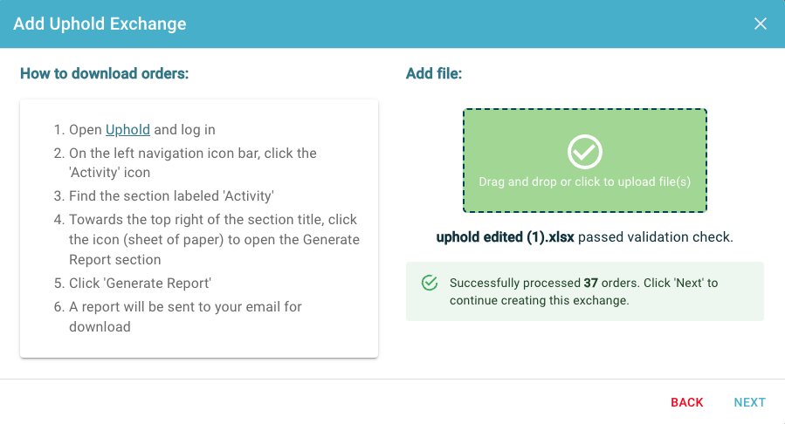Click the white checkmark circle in the upload zone
785x424 pixels.
tap(585, 152)
